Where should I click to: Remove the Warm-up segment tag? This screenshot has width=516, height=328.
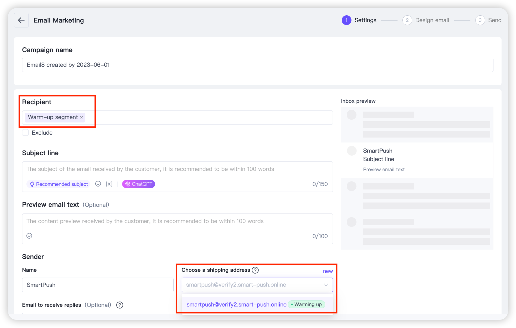81,118
